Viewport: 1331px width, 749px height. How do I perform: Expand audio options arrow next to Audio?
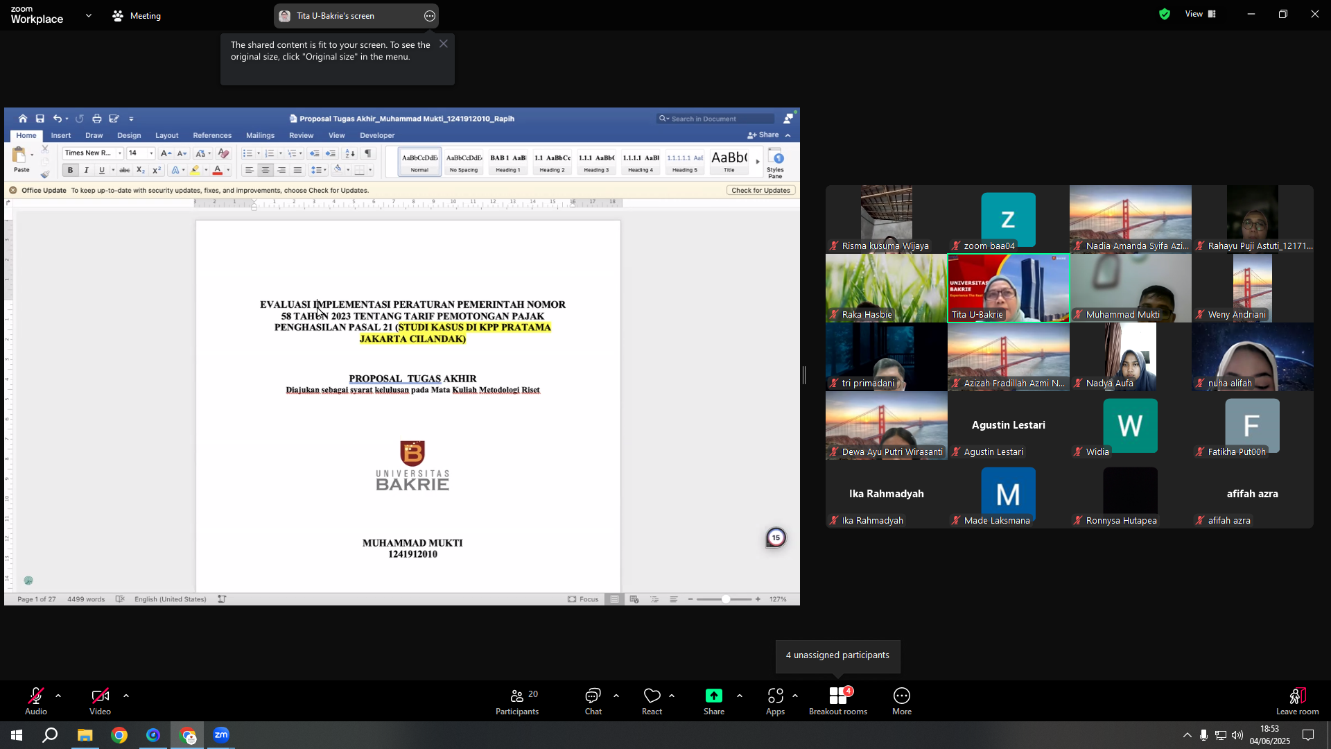pyautogui.click(x=58, y=696)
